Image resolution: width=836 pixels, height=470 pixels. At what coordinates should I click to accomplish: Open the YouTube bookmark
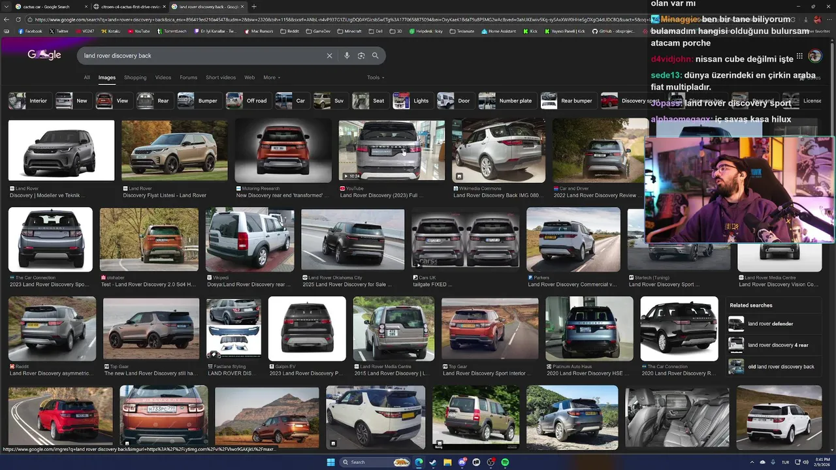[x=138, y=31]
